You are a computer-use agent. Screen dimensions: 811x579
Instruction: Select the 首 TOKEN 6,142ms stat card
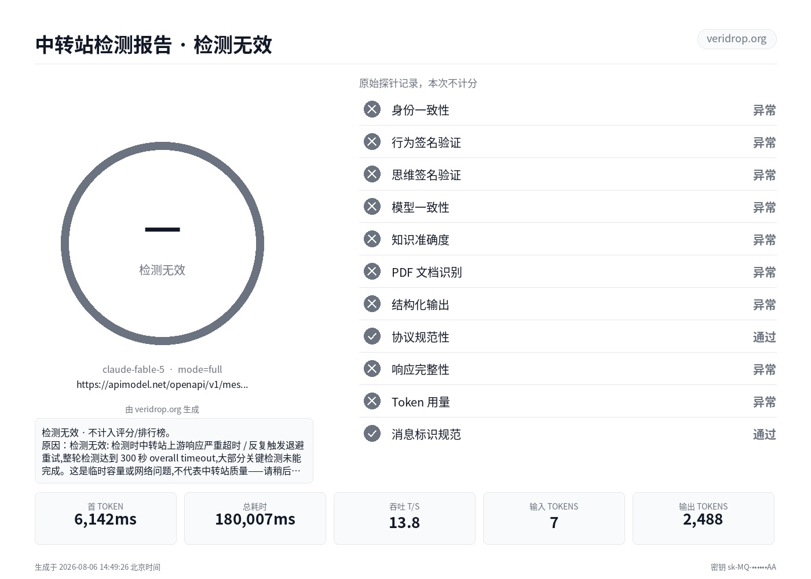click(x=105, y=518)
